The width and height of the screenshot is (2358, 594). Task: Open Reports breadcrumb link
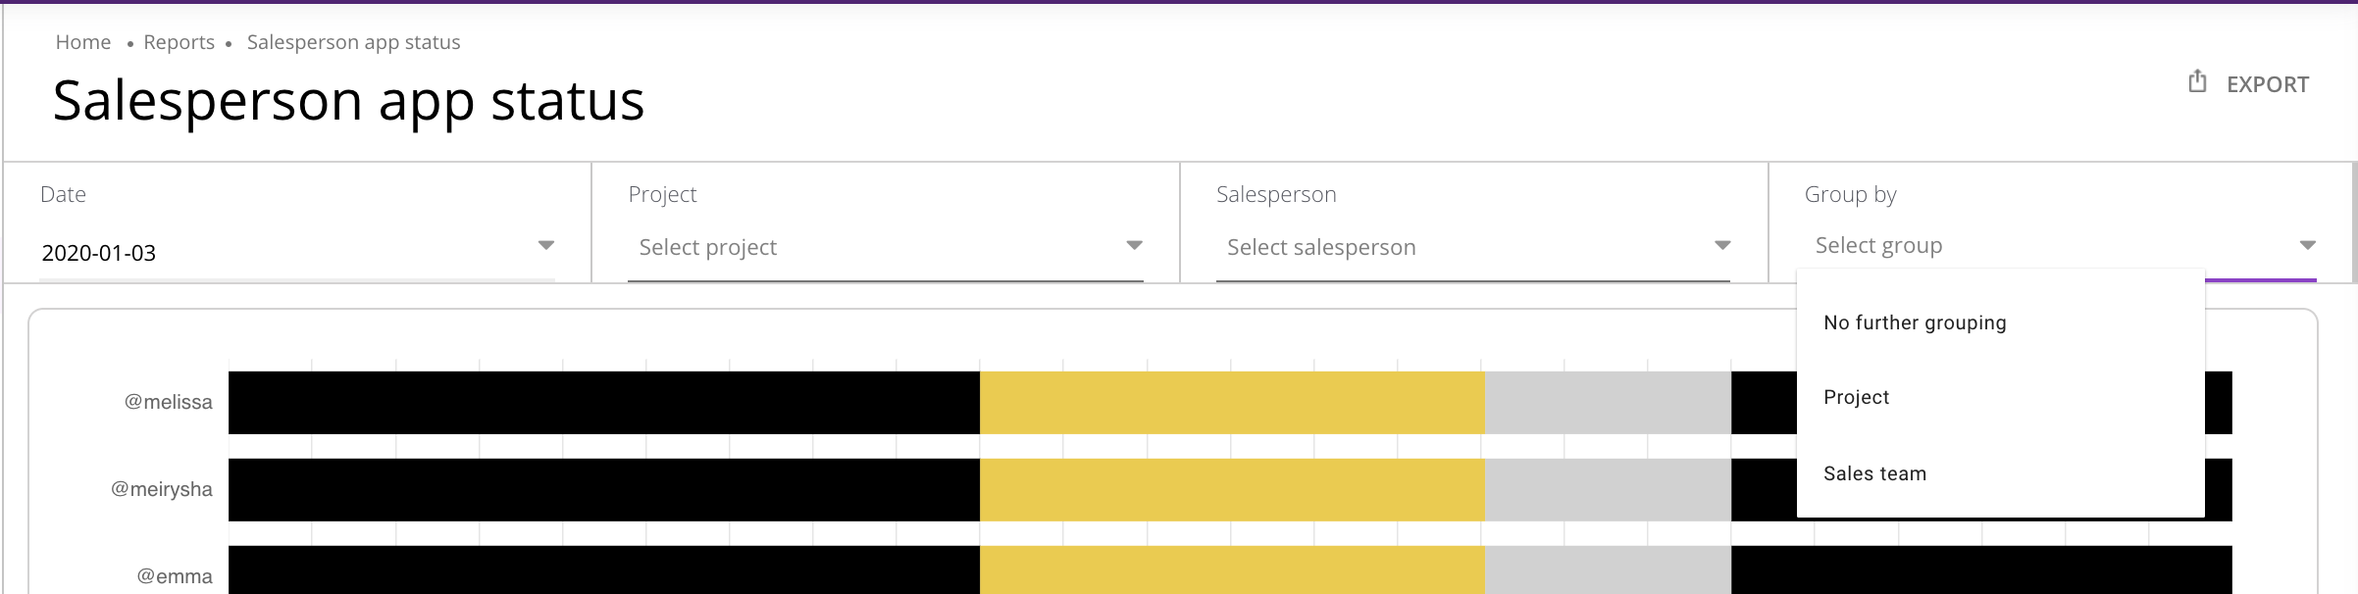pyautogui.click(x=179, y=42)
